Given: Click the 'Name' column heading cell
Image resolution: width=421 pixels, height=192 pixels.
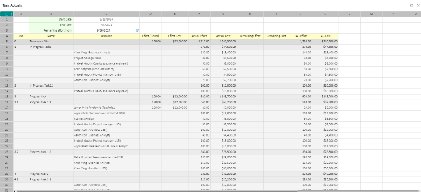Looking at the screenshot, I should (x=51, y=36).
